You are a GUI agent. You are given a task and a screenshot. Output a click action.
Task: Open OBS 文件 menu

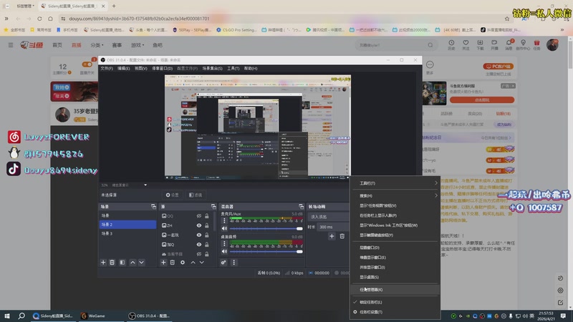click(x=106, y=68)
